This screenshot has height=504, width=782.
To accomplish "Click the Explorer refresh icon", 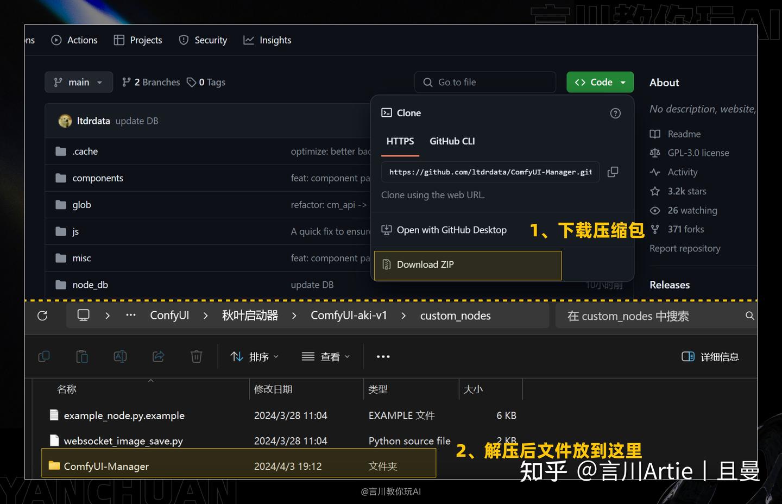I will coord(42,316).
